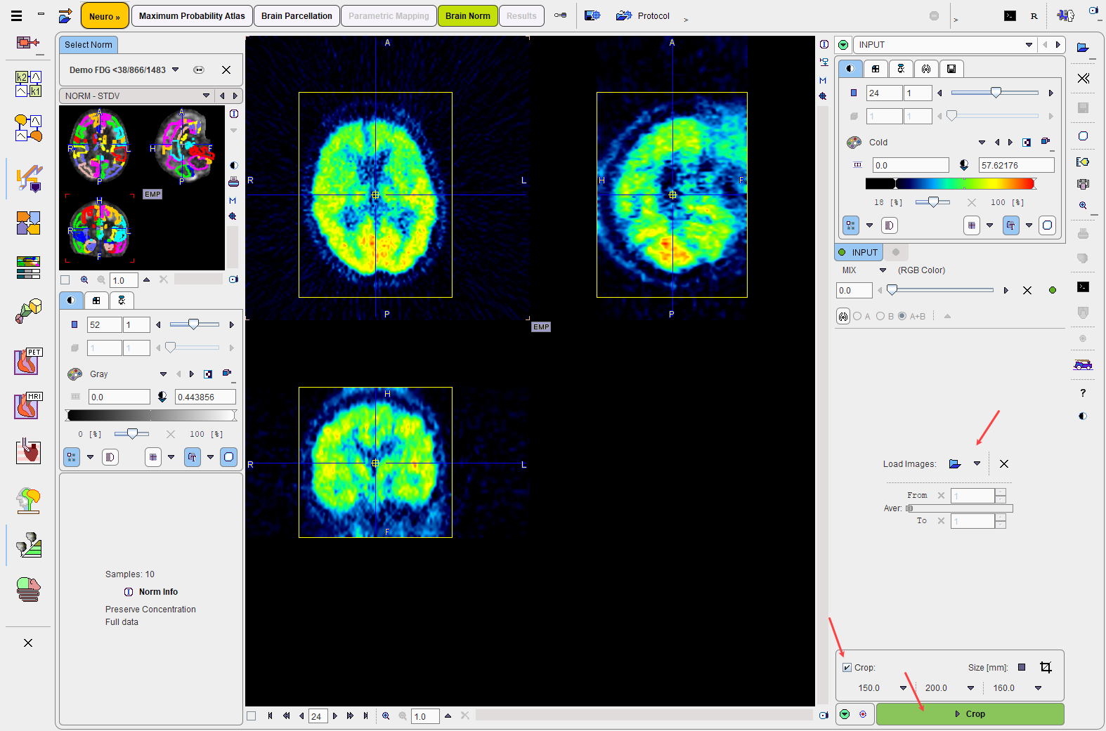
Task: Toggle the green button beside INPUT dropdown
Action: [x=843, y=45]
